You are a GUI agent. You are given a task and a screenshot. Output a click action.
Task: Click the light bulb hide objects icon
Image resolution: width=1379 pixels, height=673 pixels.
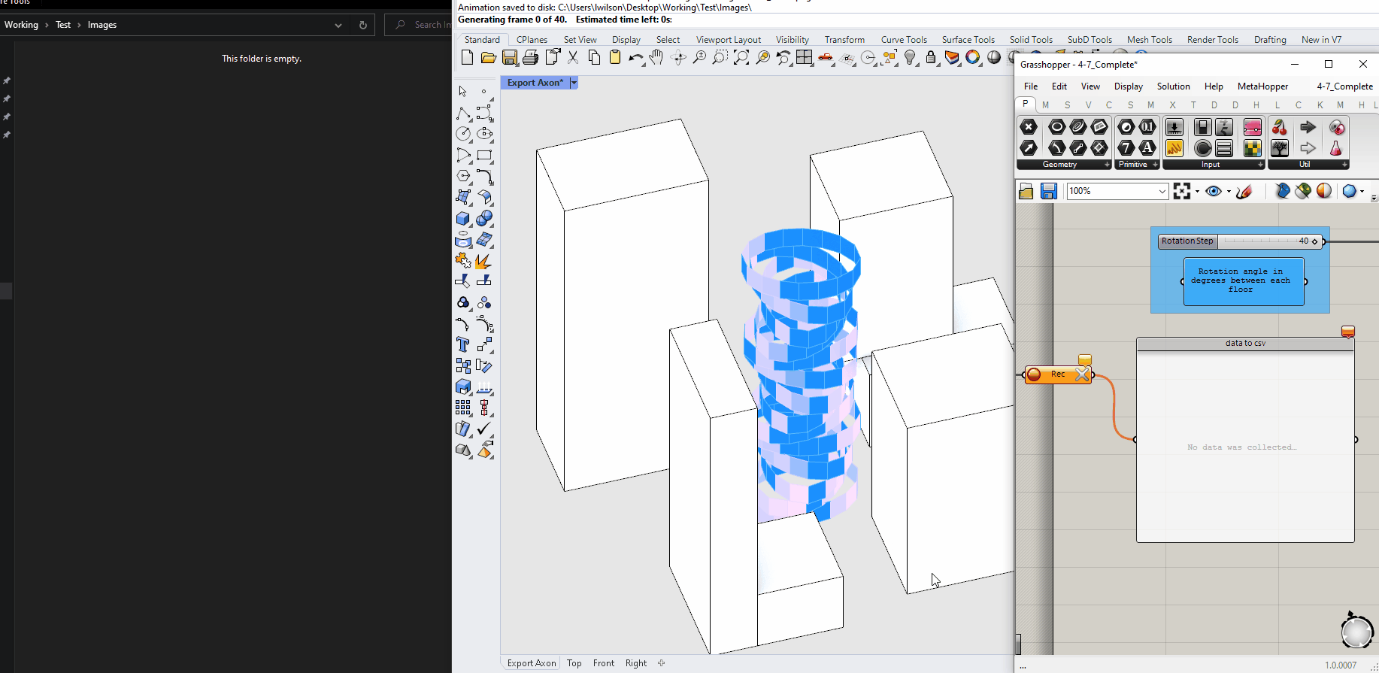coord(911,58)
